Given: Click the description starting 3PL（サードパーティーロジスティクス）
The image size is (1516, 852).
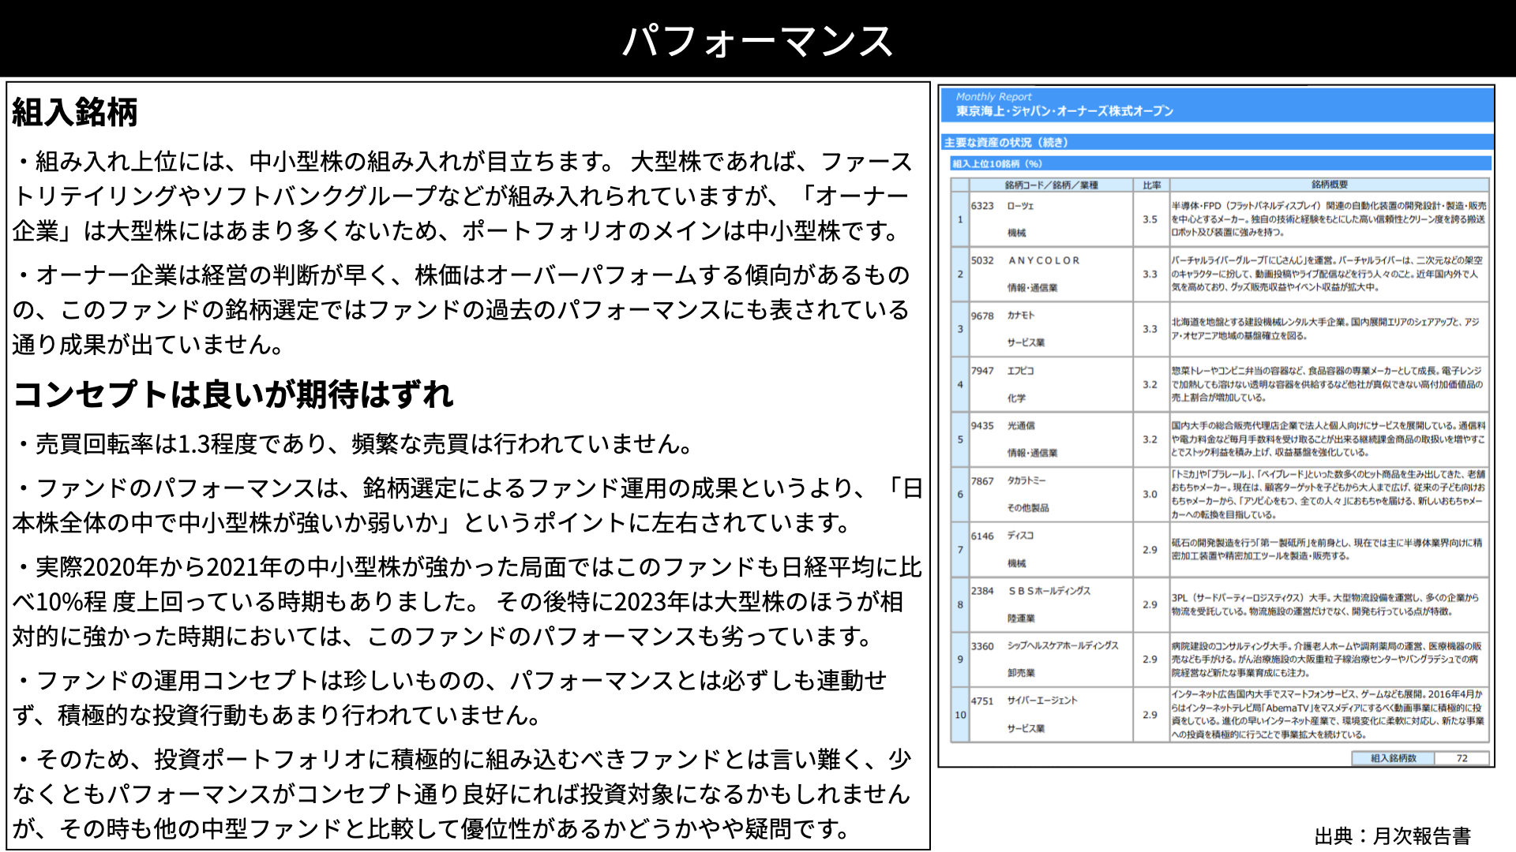Looking at the screenshot, I should (x=1326, y=604).
